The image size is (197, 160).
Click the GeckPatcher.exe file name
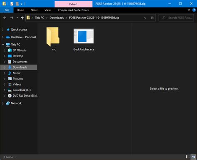(x=84, y=49)
